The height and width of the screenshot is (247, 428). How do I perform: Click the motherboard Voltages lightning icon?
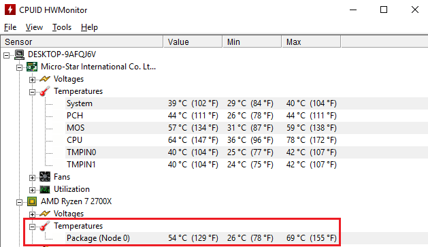45,79
